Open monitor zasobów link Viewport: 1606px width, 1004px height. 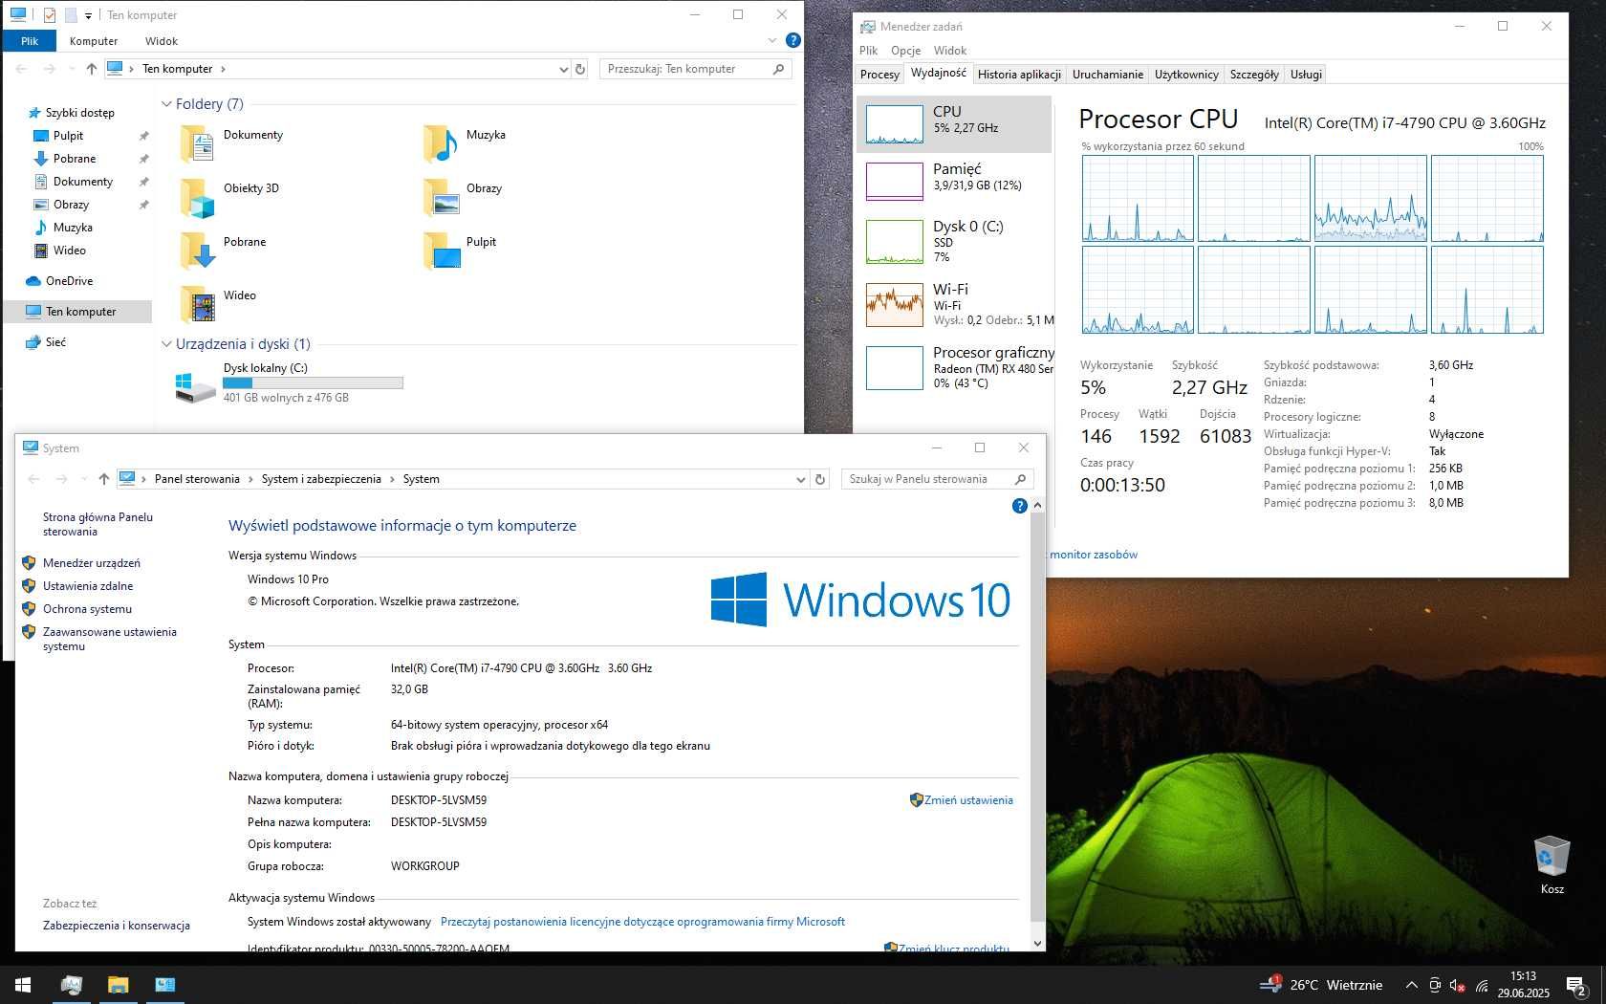tap(1094, 555)
